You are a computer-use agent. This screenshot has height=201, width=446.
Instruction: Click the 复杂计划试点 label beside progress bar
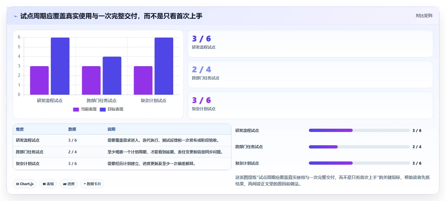coord(247,163)
